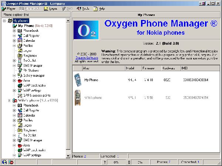Click Calendar icon under Wife's phone
This screenshot has width=222, height=166.
[x=20, y=115]
